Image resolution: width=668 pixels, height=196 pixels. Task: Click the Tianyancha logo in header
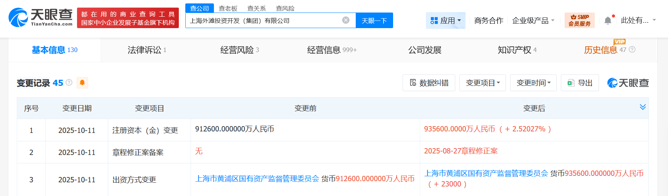pyautogui.click(x=40, y=17)
